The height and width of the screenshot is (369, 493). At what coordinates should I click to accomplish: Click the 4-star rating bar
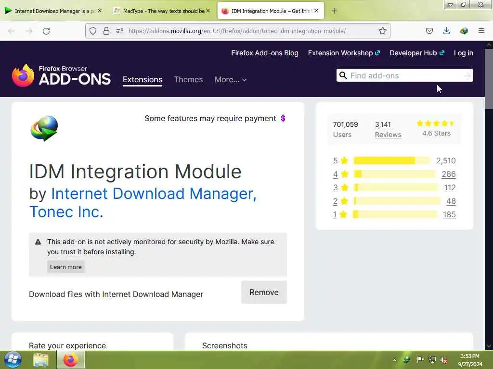click(395, 174)
